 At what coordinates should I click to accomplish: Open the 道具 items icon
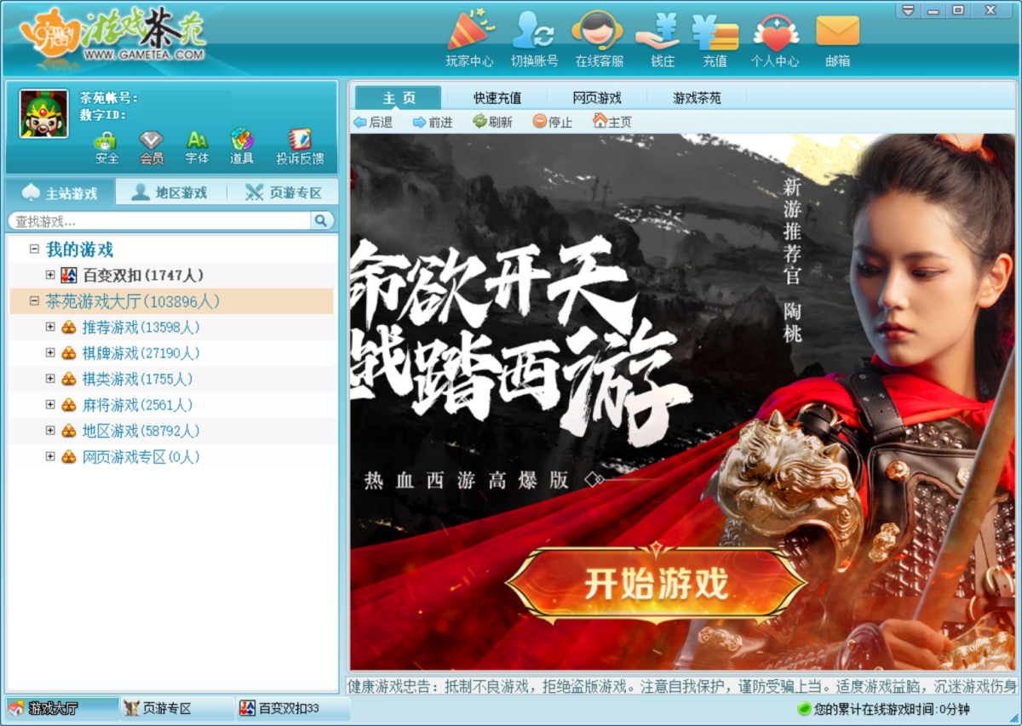[242, 146]
